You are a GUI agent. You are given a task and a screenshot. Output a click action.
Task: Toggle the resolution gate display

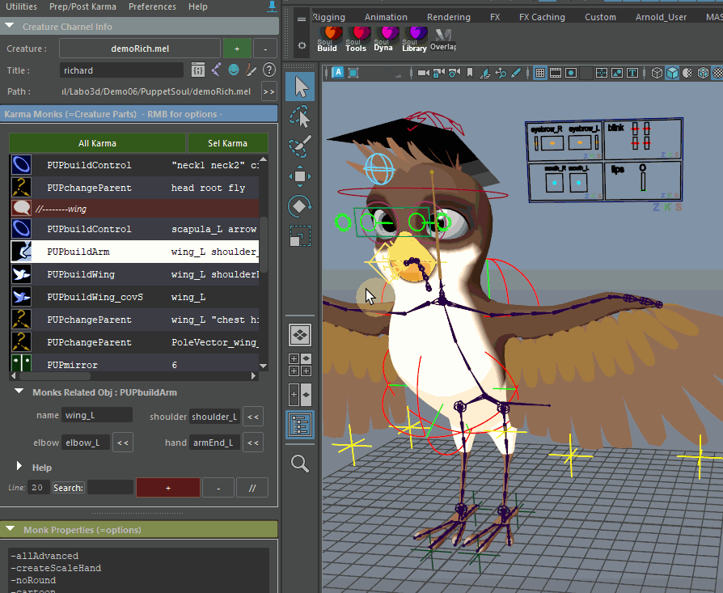tap(571, 73)
